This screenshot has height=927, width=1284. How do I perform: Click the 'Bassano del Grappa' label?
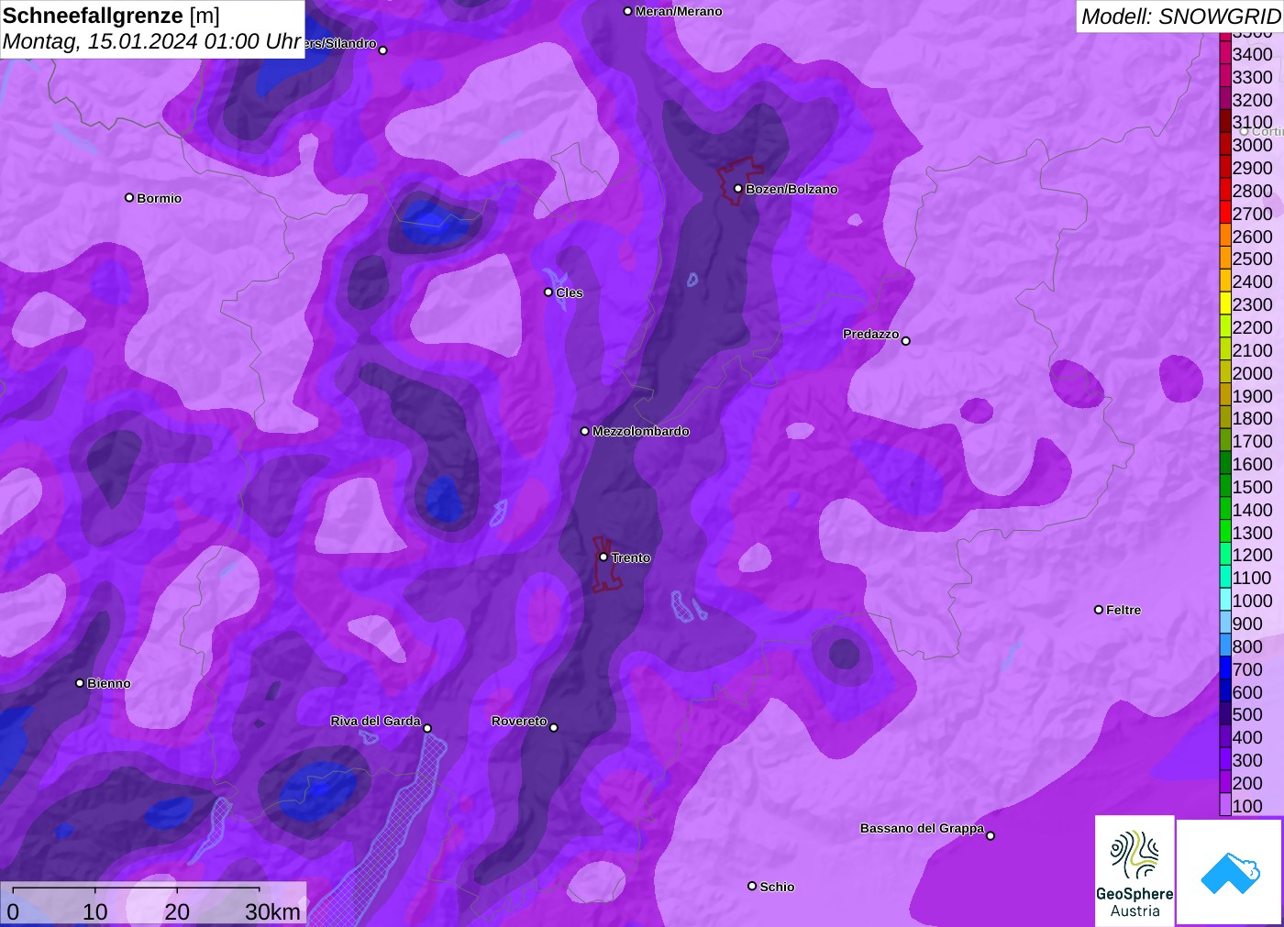tap(922, 828)
